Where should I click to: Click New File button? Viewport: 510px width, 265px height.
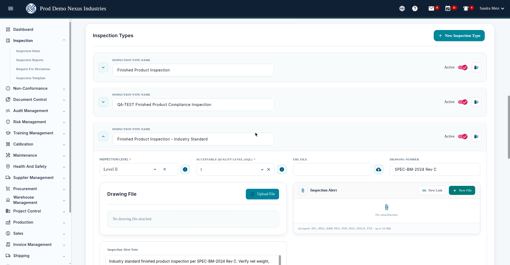pos(462,190)
